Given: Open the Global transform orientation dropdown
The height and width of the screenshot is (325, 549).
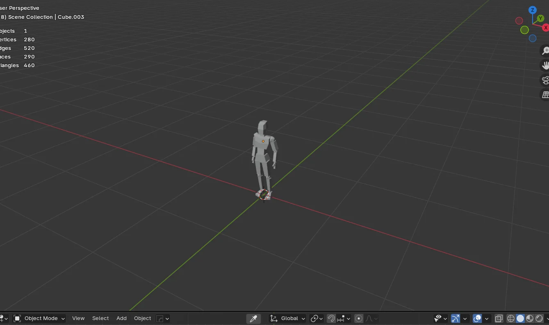Looking at the screenshot, I should (288, 318).
